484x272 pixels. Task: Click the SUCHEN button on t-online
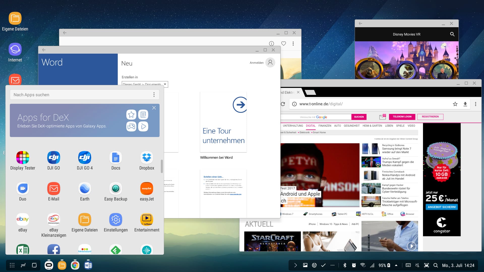click(359, 117)
